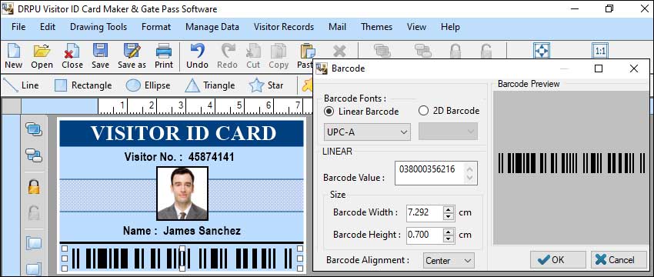Click the Delete X icon in toolbar
Screen dimensions: 654x277
coord(339,52)
